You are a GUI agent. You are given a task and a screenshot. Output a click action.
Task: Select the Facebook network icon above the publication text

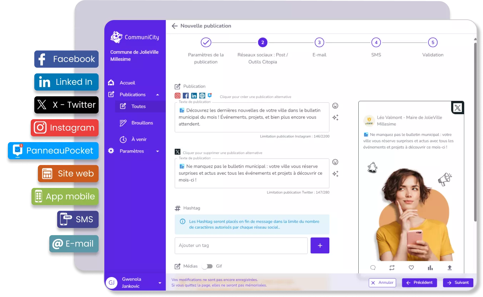[x=186, y=96]
